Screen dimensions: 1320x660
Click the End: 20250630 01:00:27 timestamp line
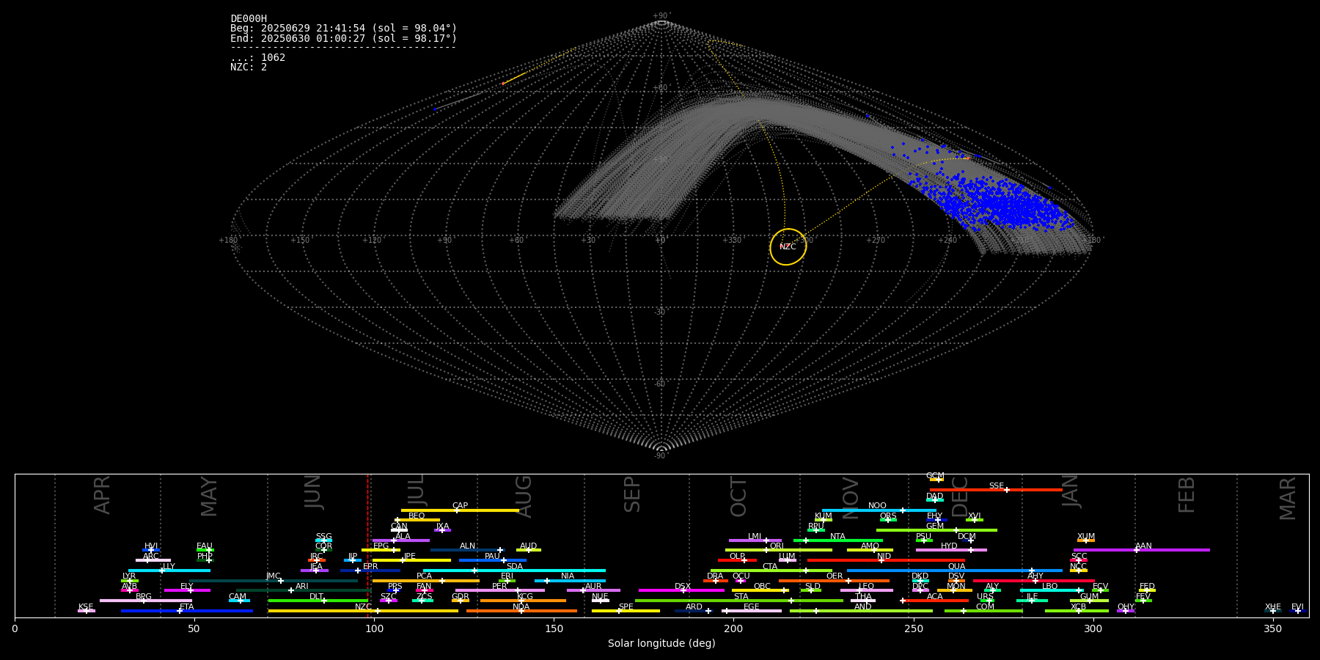pyautogui.click(x=343, y=38)
